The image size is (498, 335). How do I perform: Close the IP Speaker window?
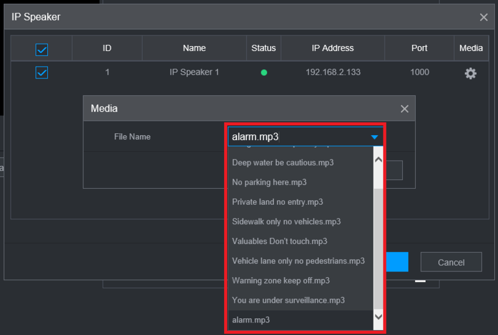tap(484, 17)
